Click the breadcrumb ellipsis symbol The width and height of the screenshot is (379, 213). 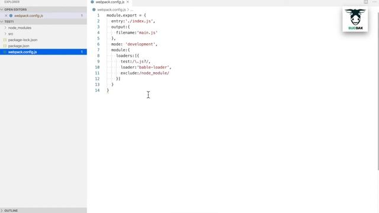click(x=131, y=10)
